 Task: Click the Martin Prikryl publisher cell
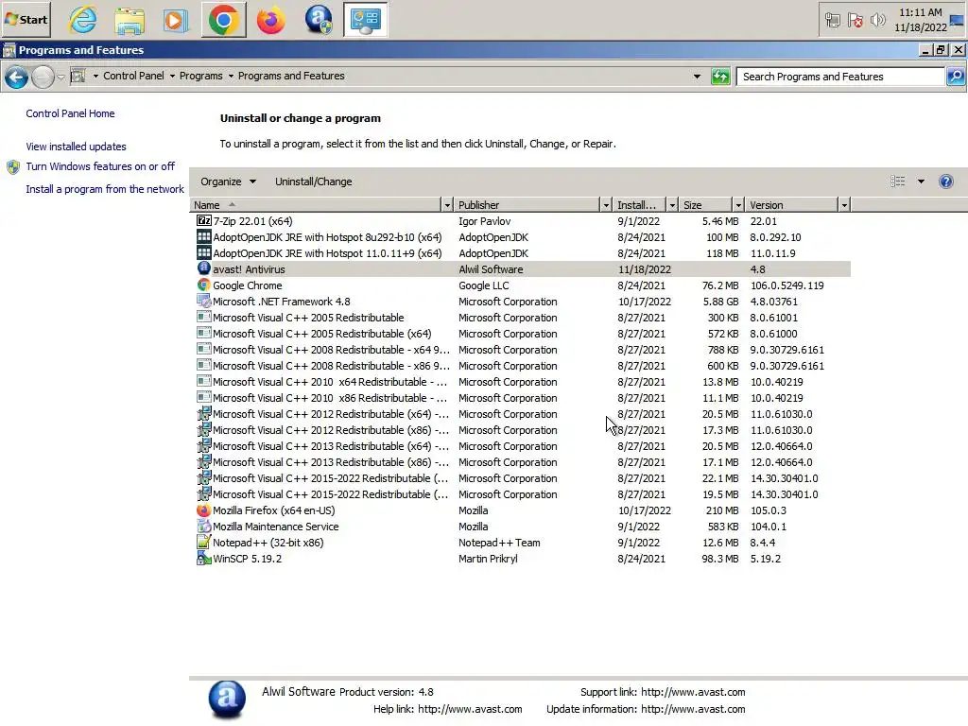pyautogui.click(x=488, y=558)
